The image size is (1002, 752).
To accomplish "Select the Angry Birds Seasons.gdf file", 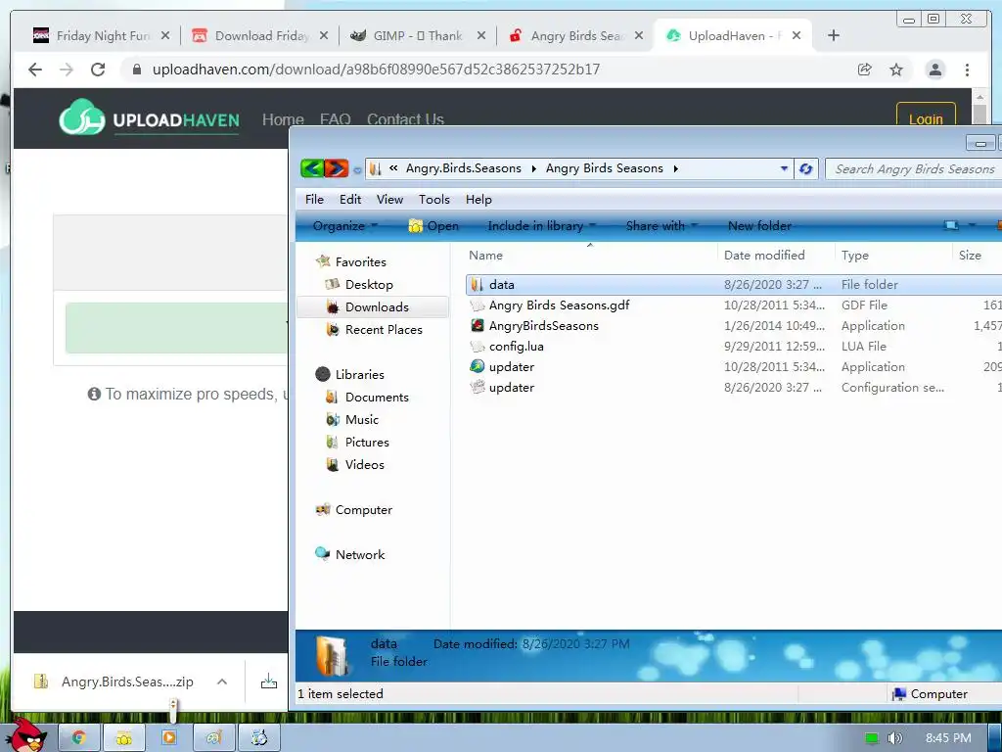I will coord(559,305).
